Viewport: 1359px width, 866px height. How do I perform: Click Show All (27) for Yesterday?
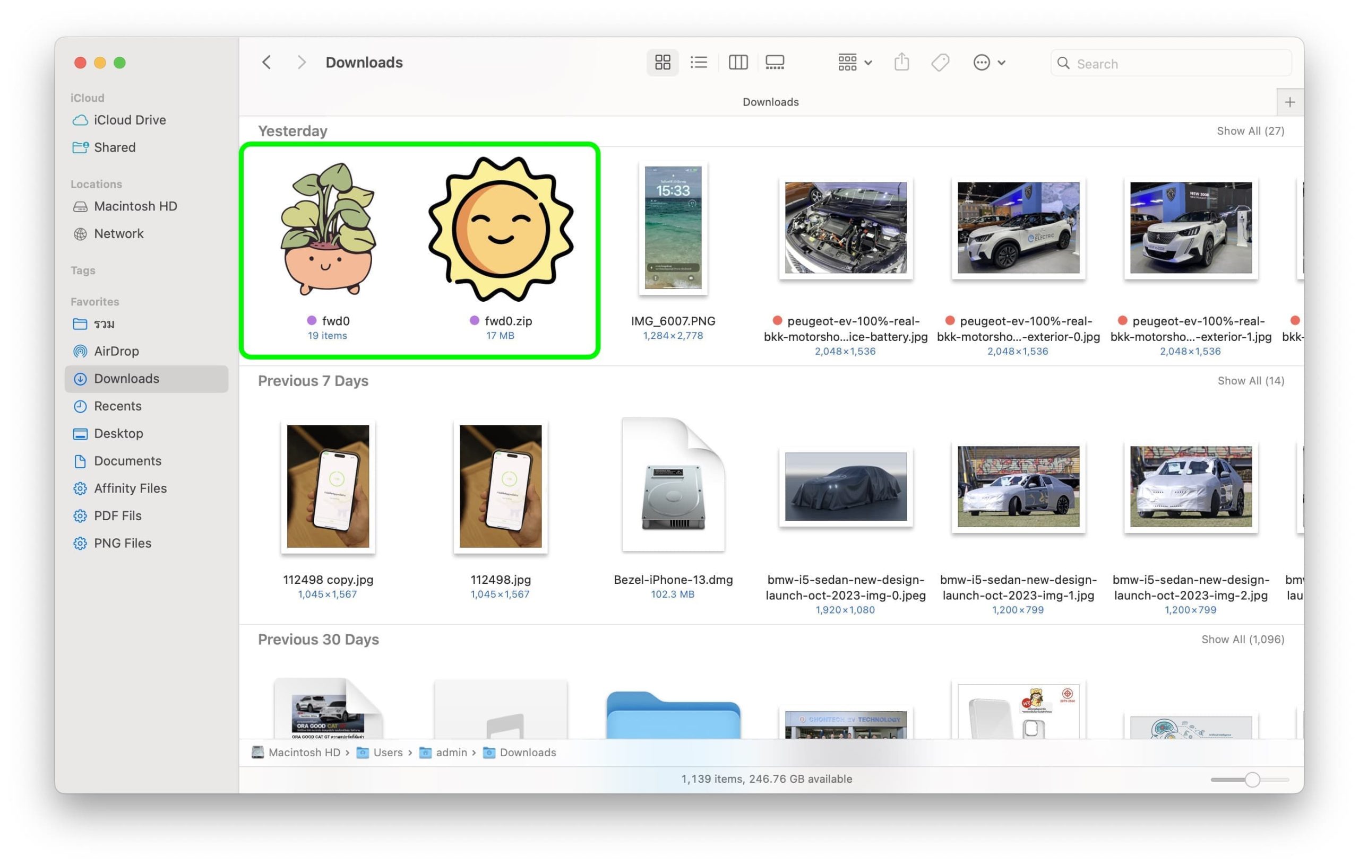[x=1250, y=131]
